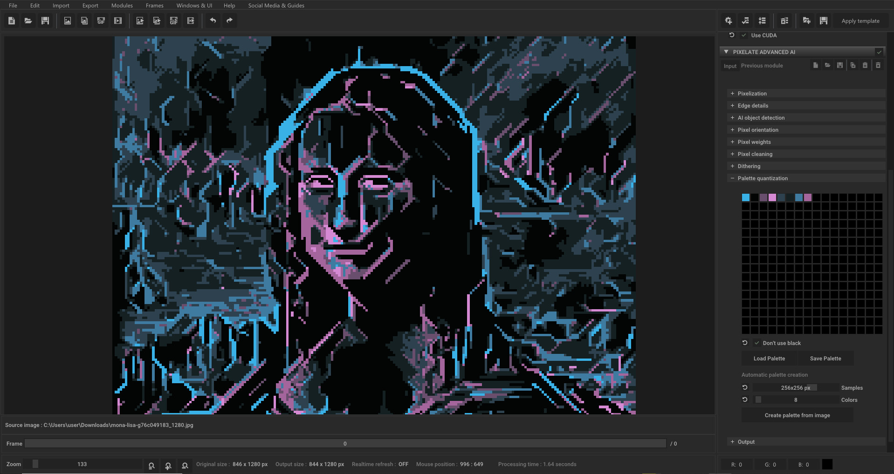Click the add module gear icon
Screen dimensions: 894x474
tap(729, 21)
